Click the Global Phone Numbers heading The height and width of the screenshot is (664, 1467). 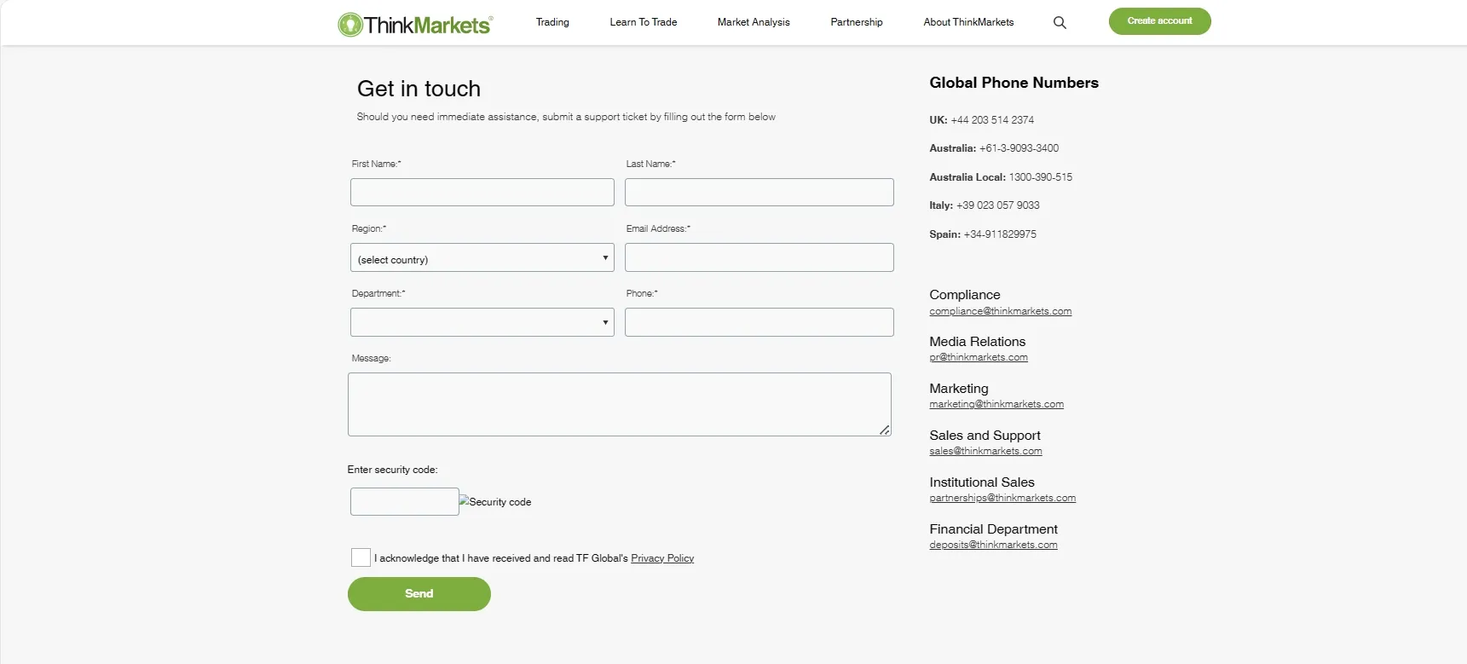(1014, 83)
